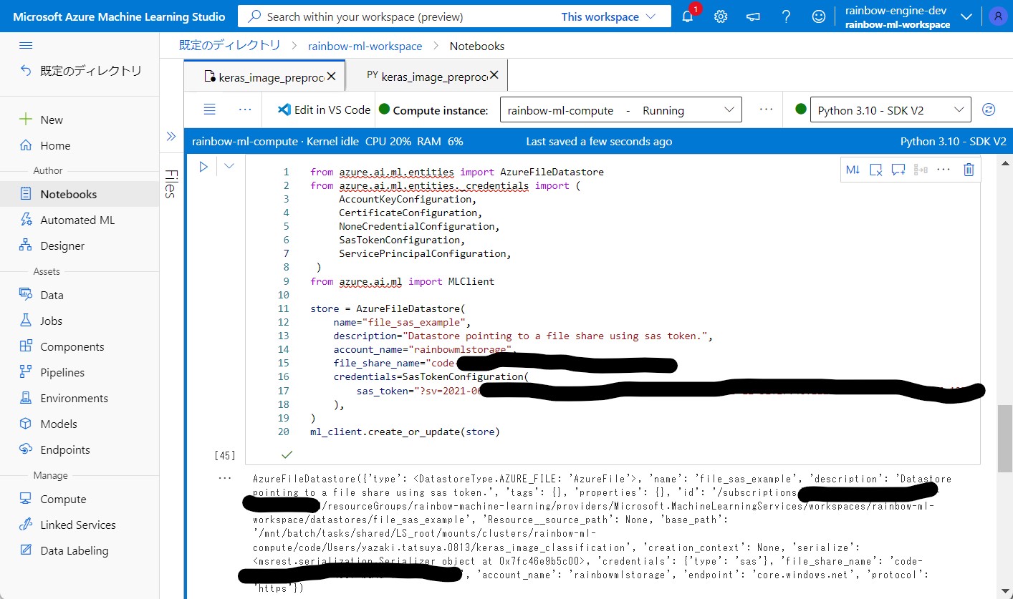Click code line 20 ml_client.create_or_update(store)
Image resolution: width=1013 pixels, height=599 pixels.
405,432
